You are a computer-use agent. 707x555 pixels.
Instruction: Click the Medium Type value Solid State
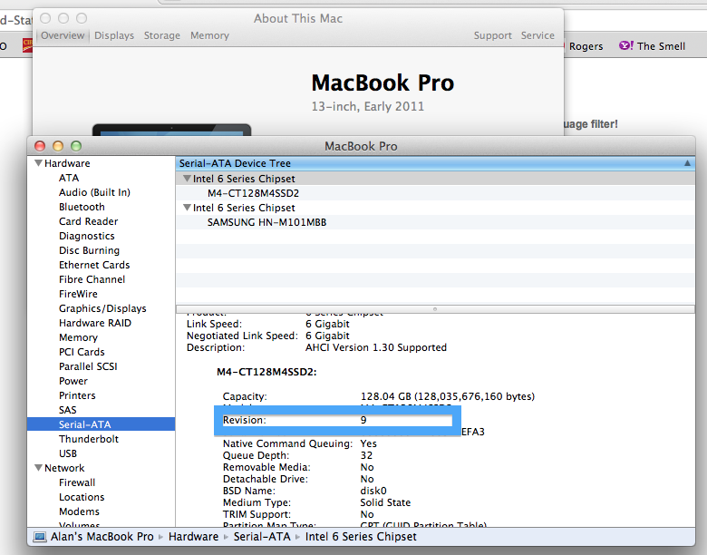[385, 502]
